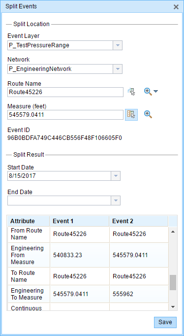
Task: Close the Split Events dialog
Action: 176,7
